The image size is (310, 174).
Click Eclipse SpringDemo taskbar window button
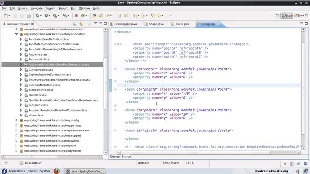(x=85, y=171)
